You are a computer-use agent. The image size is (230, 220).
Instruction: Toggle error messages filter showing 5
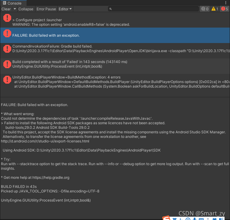tap(225, 9)
